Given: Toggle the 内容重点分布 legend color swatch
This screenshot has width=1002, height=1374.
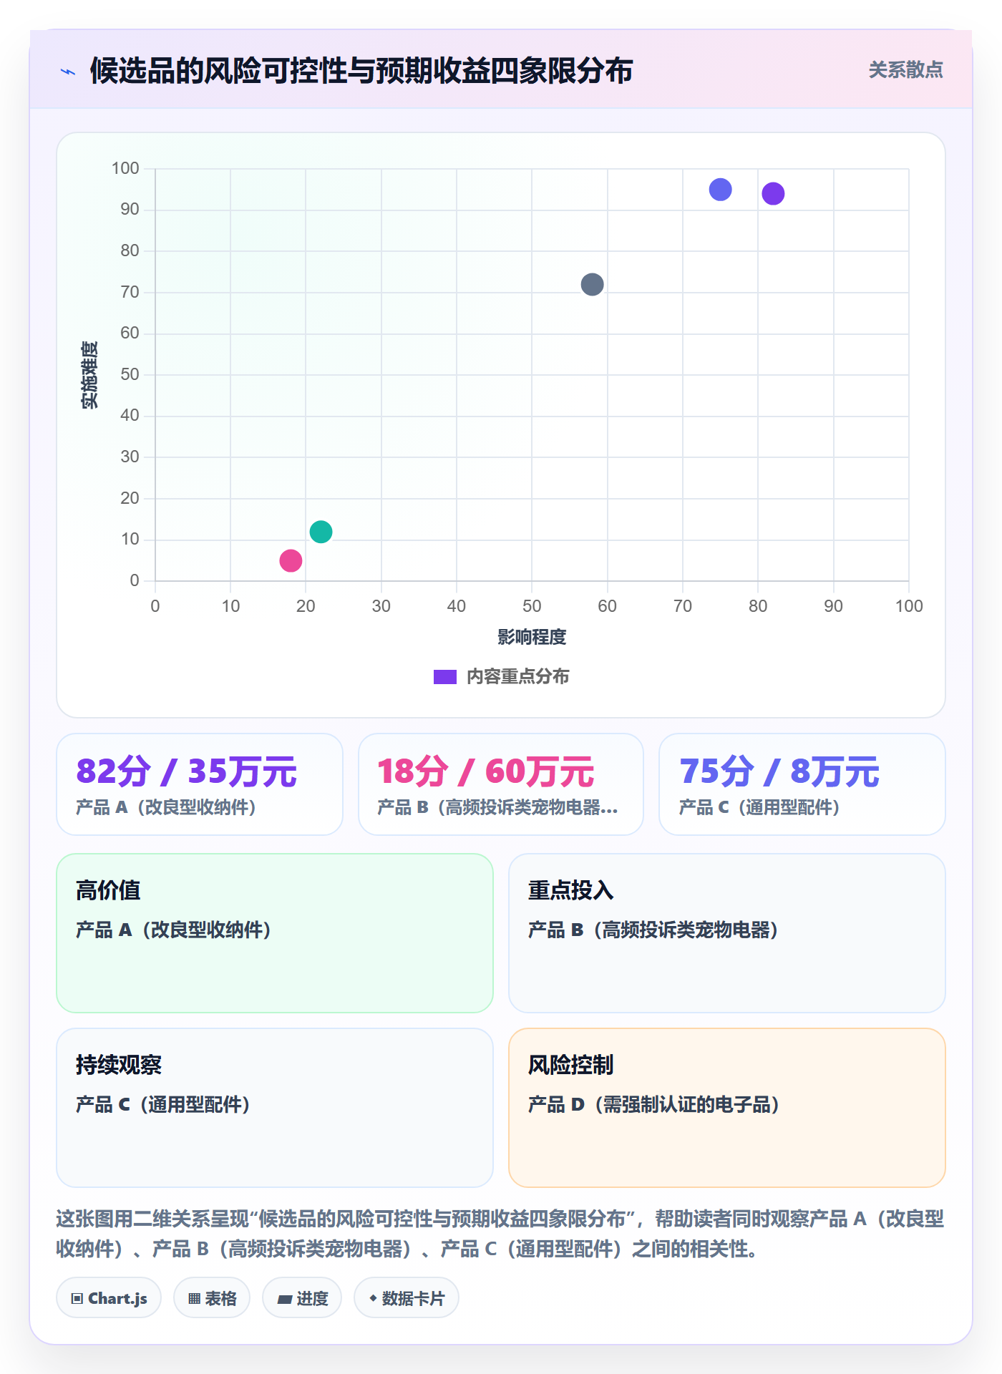Looking at the screenshot, I should click(444, 677).
